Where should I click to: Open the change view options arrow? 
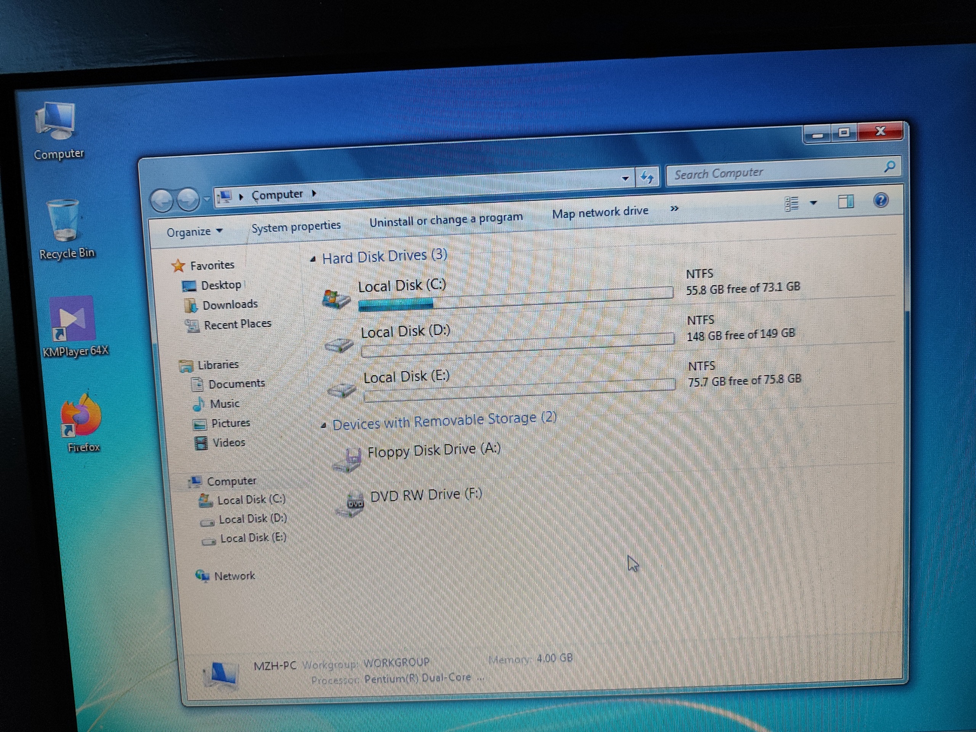coord(814,203)
